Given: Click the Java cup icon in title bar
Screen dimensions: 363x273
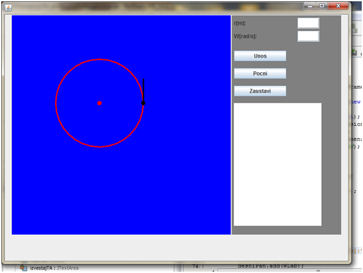Looking at the screenshot, I should coord(8,8).
